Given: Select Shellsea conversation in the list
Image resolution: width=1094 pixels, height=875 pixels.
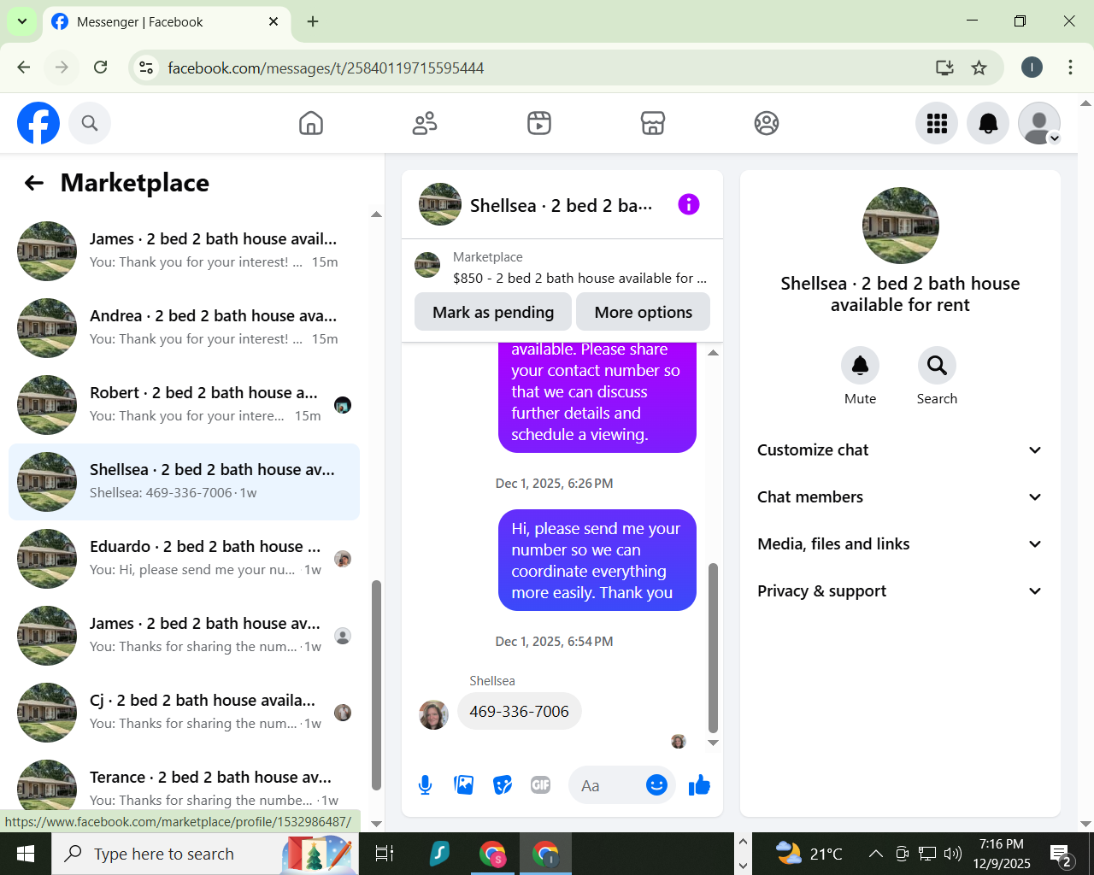Looking at the screenshot, I should (x=184, y=482).
